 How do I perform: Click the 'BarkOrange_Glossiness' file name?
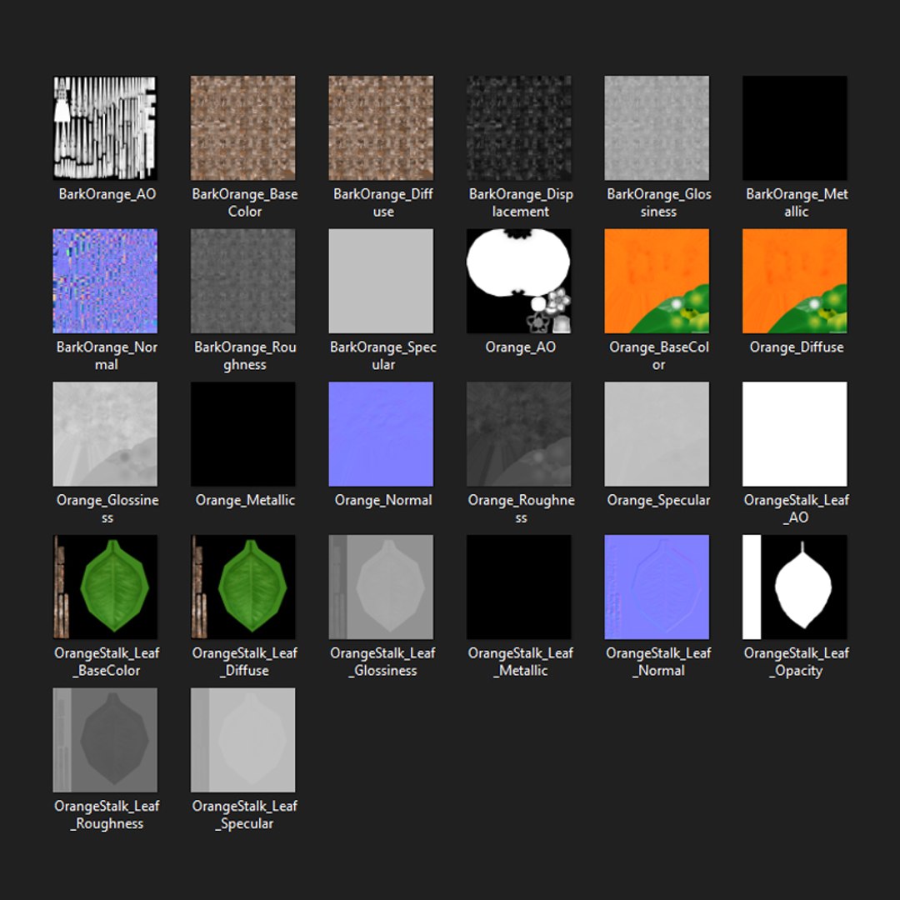pos(659,202)
